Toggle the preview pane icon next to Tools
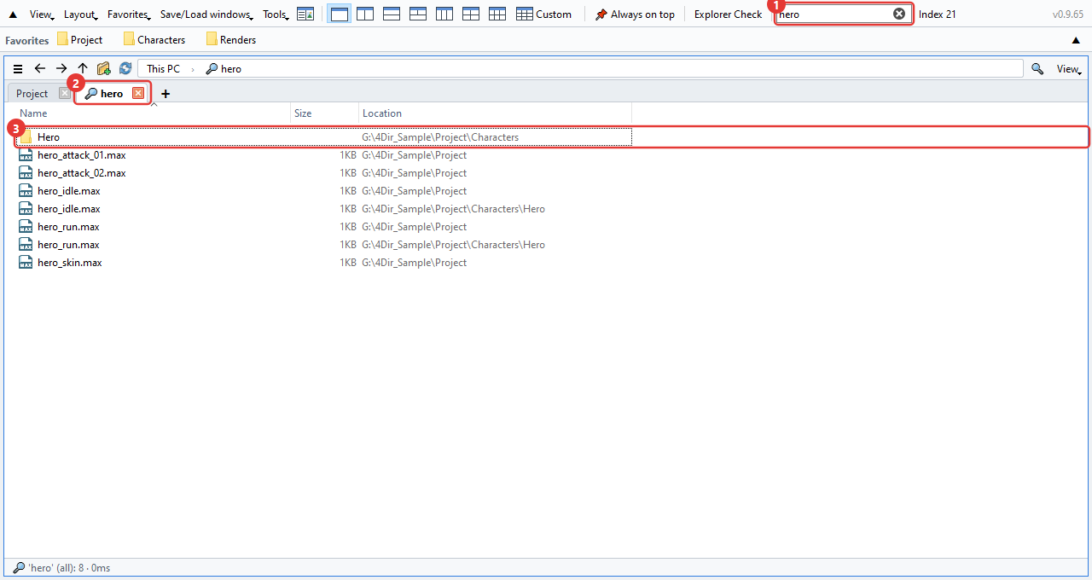The width and height of the screenshot is (1092, 580). pos(305,14)
